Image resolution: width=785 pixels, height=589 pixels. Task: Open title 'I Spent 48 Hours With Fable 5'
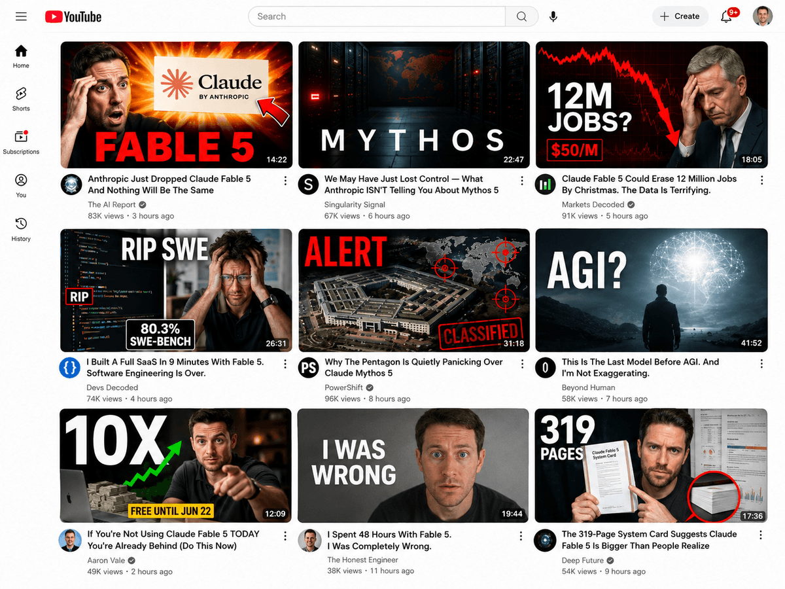pos(389,540)
